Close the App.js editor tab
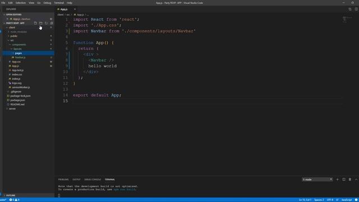Screen dimensions: 359x202 coord(75,9)
